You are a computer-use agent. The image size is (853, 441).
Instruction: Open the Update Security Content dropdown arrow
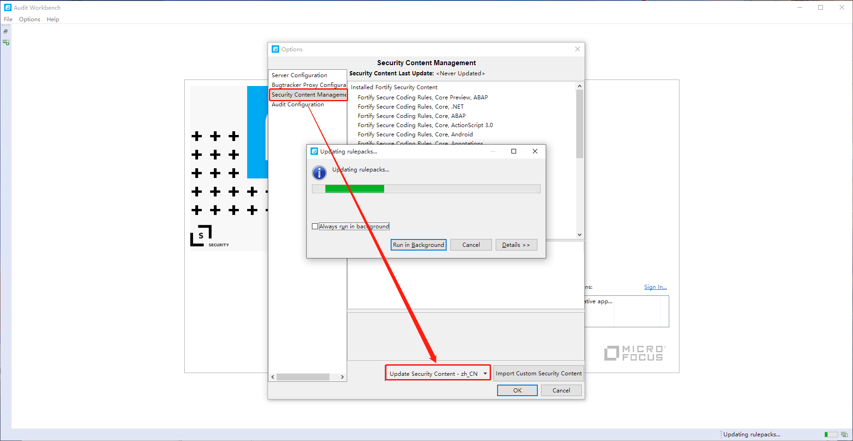(x=485, y=374)
